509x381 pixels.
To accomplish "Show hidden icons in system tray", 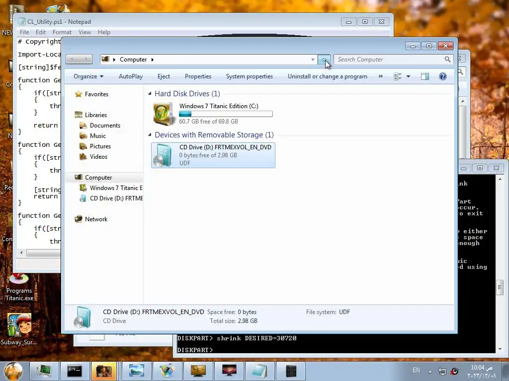I will (x=430, y=371).
